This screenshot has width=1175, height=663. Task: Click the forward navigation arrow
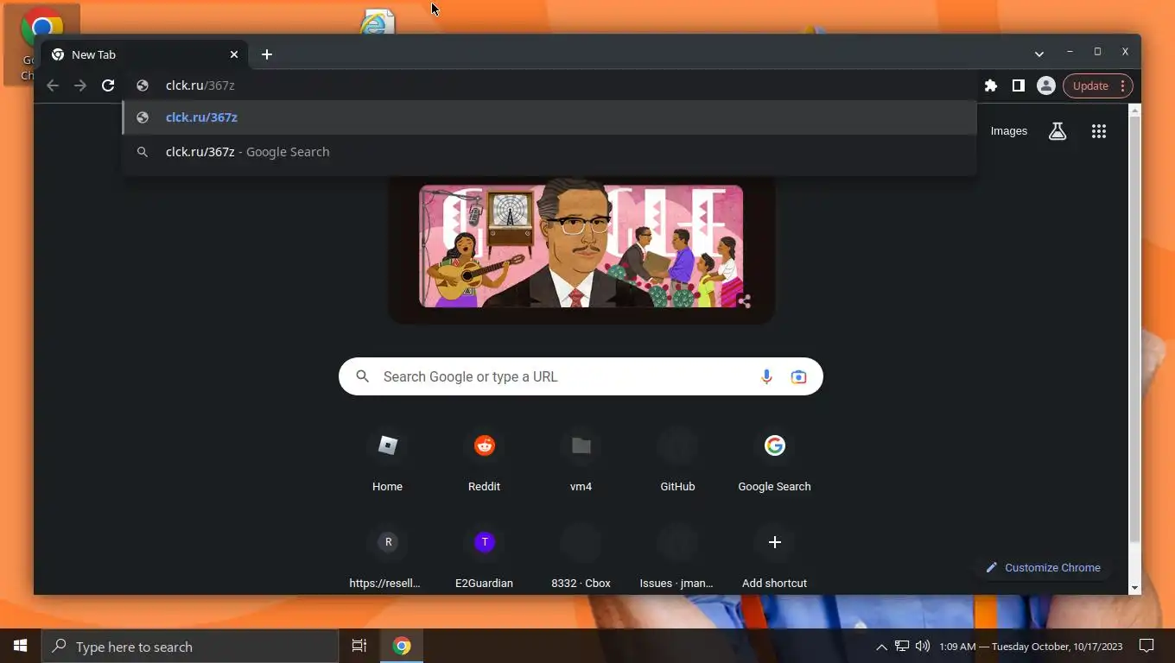pyautogui.click(x=80, y=85)
